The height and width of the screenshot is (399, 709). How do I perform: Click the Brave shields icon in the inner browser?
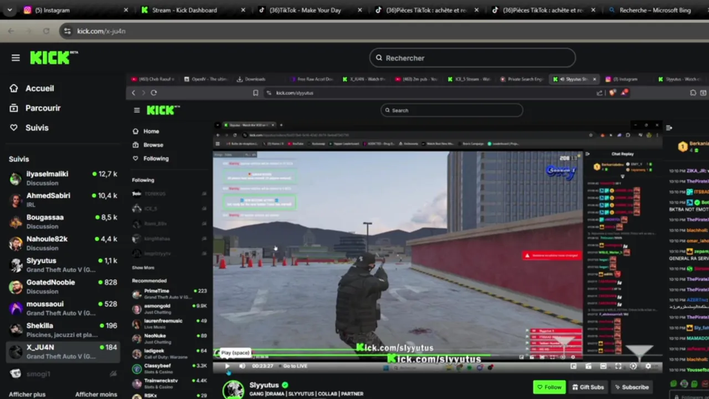click(x=612, y=93)
